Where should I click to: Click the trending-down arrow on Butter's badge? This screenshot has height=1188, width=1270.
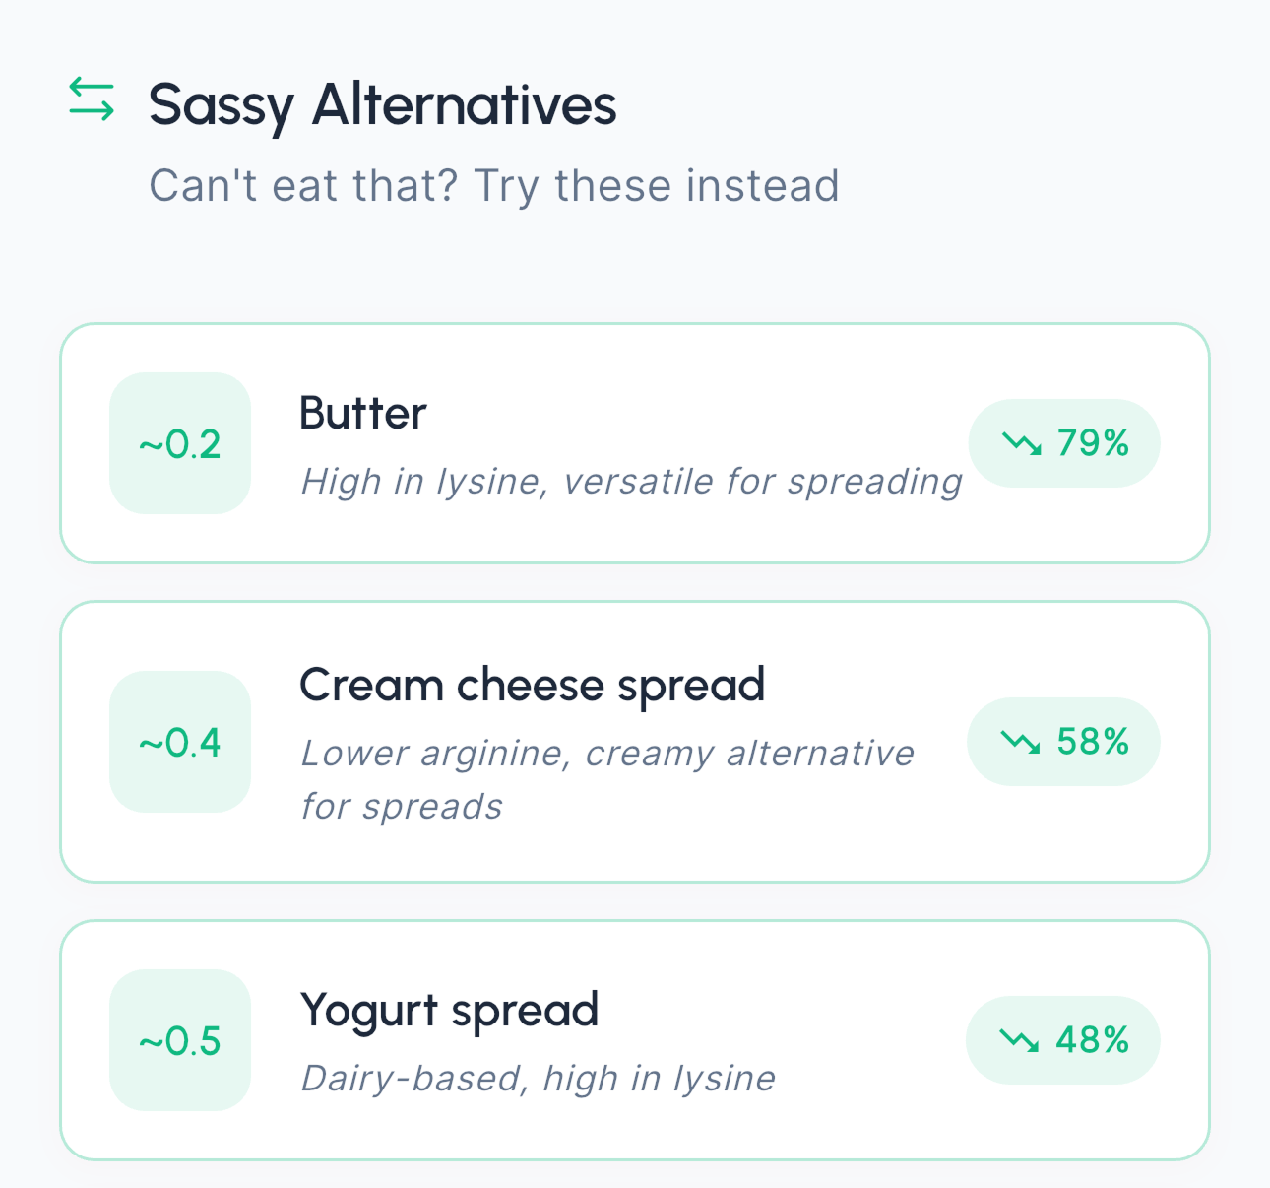pyautogui.click(x=1022, y=444)
